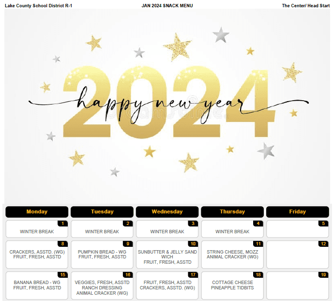The height and width of the screenshot is (301, 333).
Task: Click 'ANIMAL CRACKER (WG)' on day 11
Action: pyautogui.click(x=232, y=257)
